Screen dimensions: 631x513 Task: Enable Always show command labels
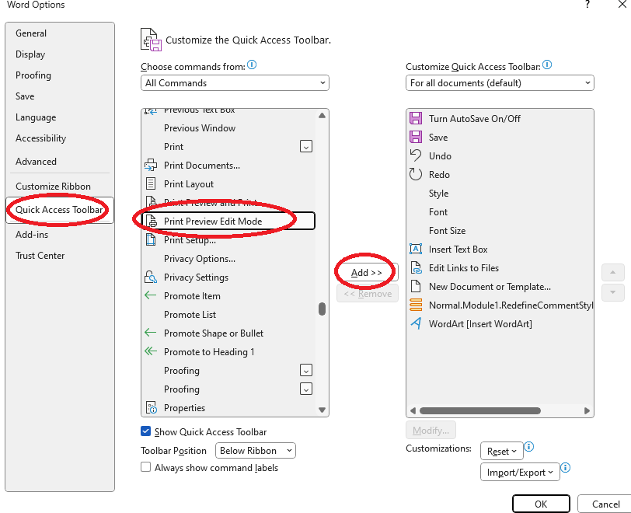pyautogui.click(x=145, y=467)
